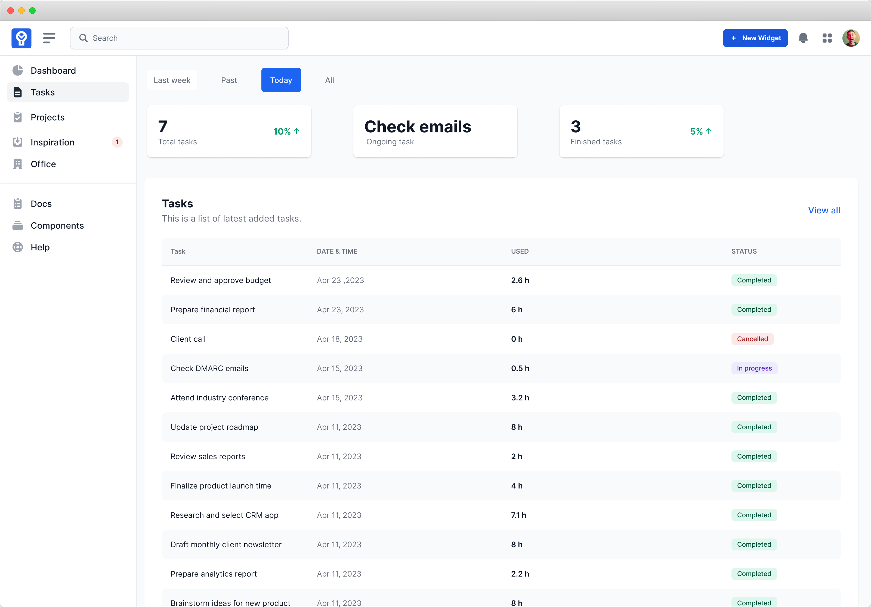Click the Office building icon
The height and width of the screenshot is (607, 871).
point(17,164)
